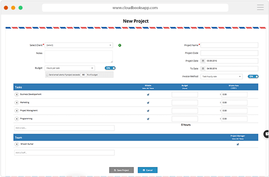Click the Team section header label
The image size is (269, 177).
(x=18, y=138)
